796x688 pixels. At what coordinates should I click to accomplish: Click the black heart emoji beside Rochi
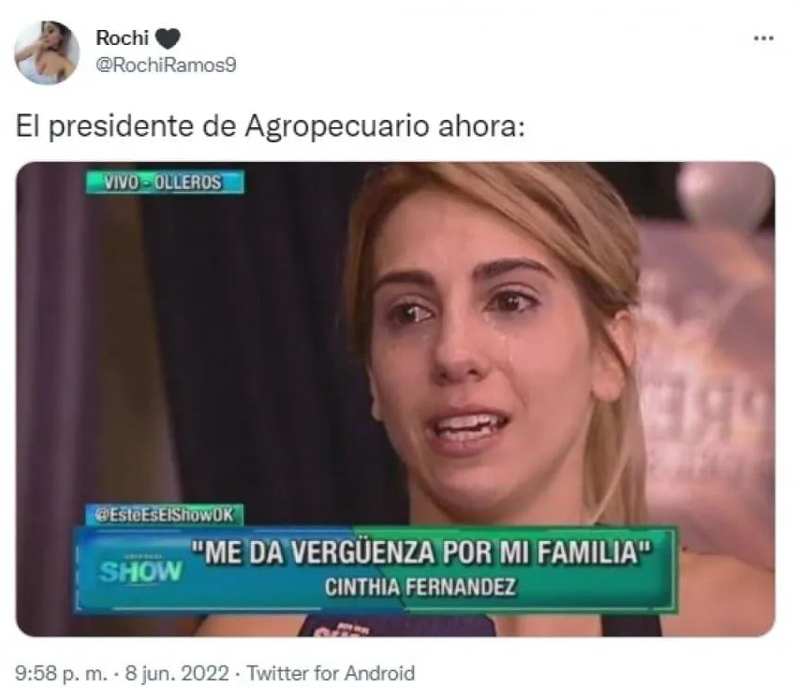[x=167, y=38]
